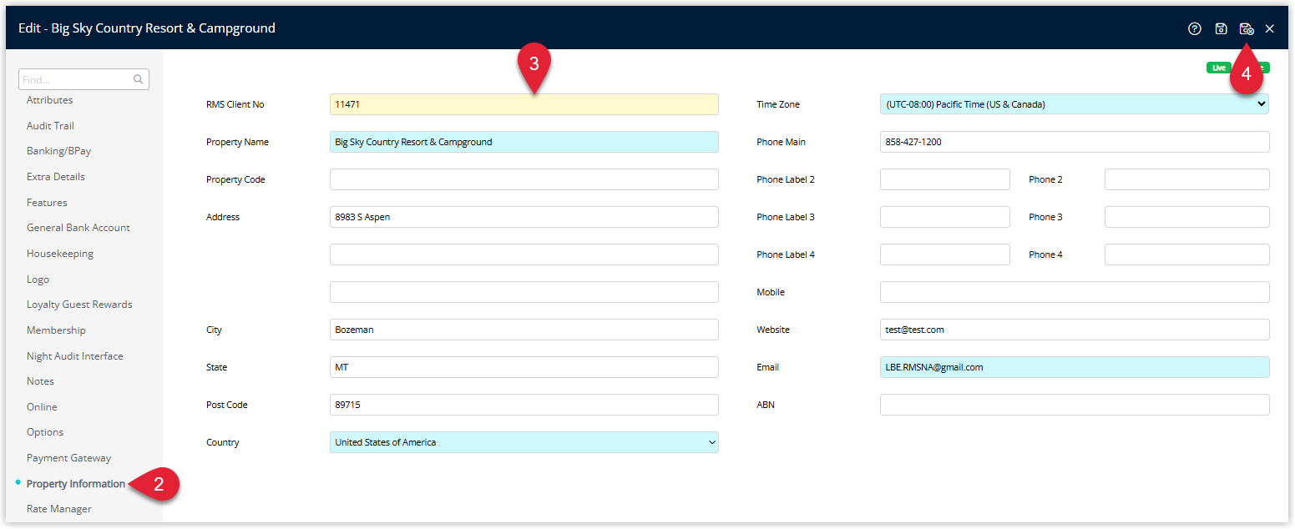
Task: Click the Mobile field
Action: tap(1075, 292)
